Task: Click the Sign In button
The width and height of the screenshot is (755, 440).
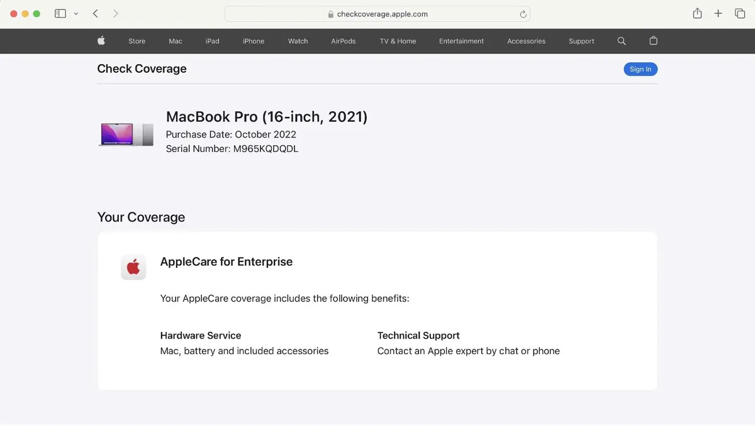Action: point(640,69)
